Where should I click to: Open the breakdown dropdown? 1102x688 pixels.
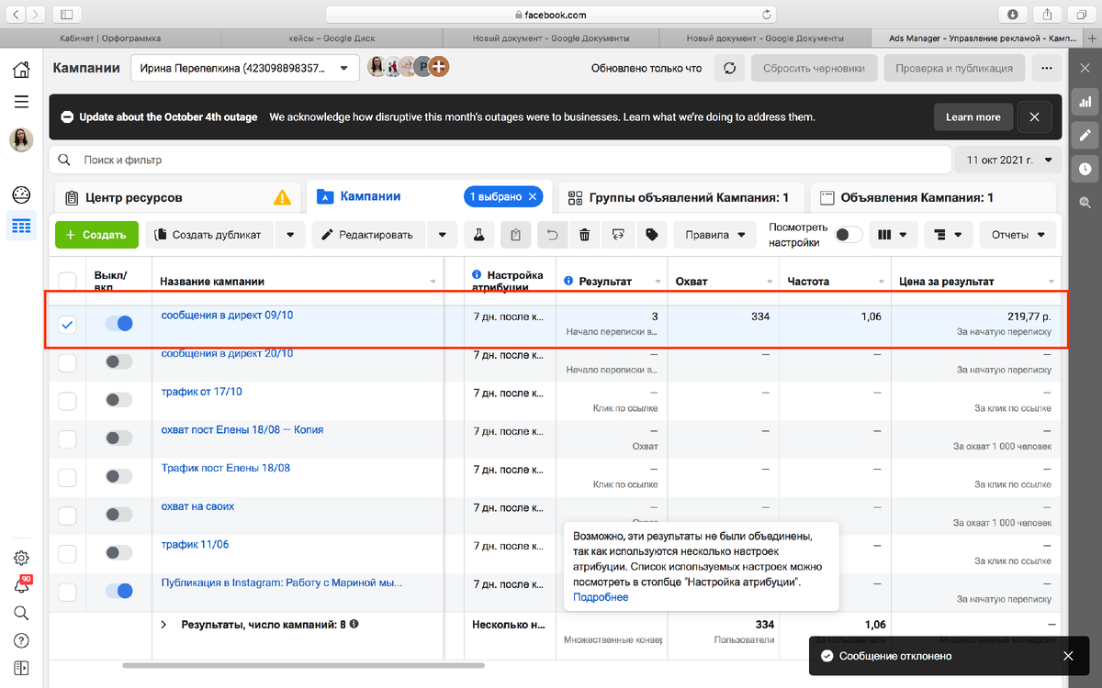tap(948, 235)
